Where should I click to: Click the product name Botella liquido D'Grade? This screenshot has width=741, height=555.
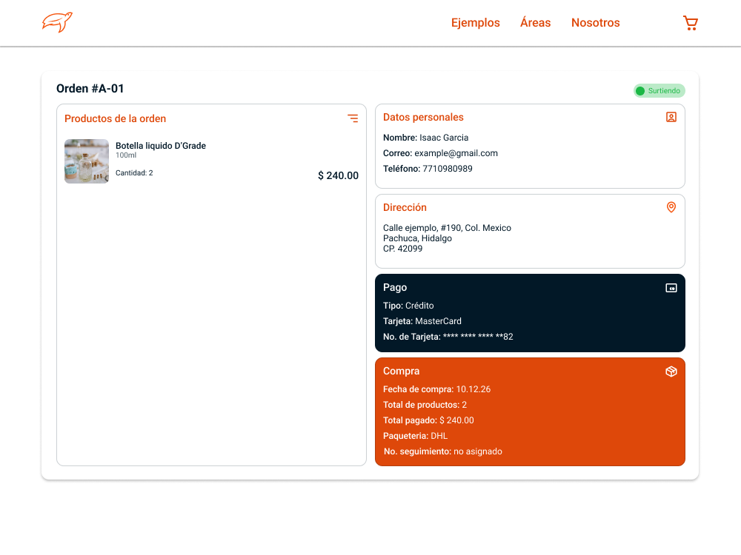[x=161, y=145]
